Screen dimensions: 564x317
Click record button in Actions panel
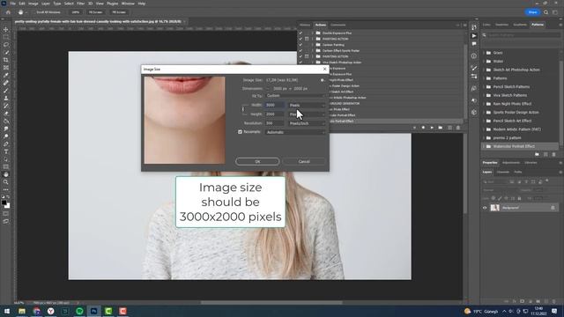[x=423, y=128]
